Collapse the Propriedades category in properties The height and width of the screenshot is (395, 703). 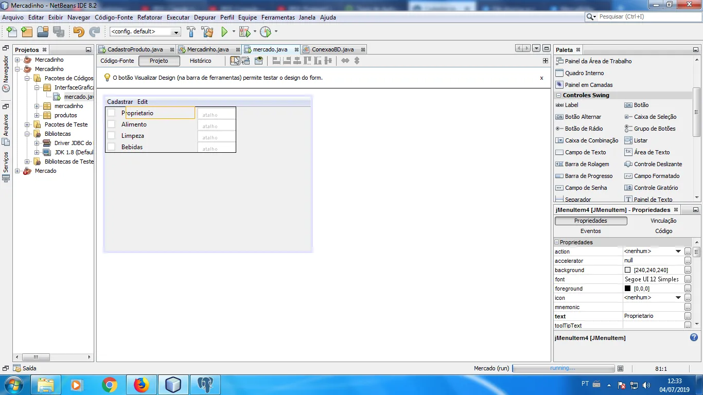(556, 242)
